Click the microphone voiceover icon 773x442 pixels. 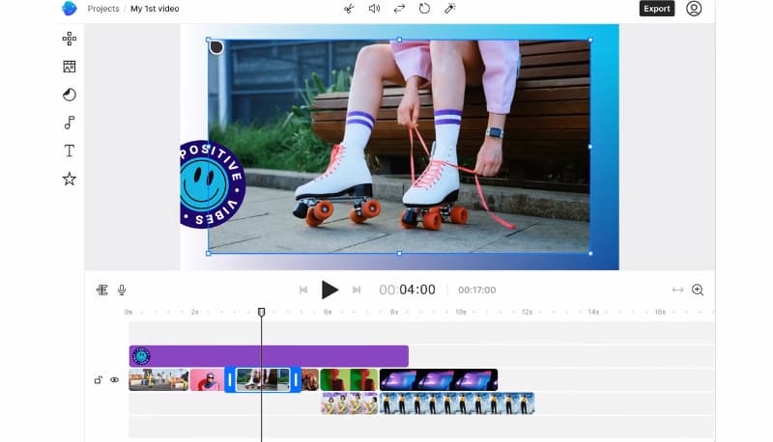pos(122,290)
